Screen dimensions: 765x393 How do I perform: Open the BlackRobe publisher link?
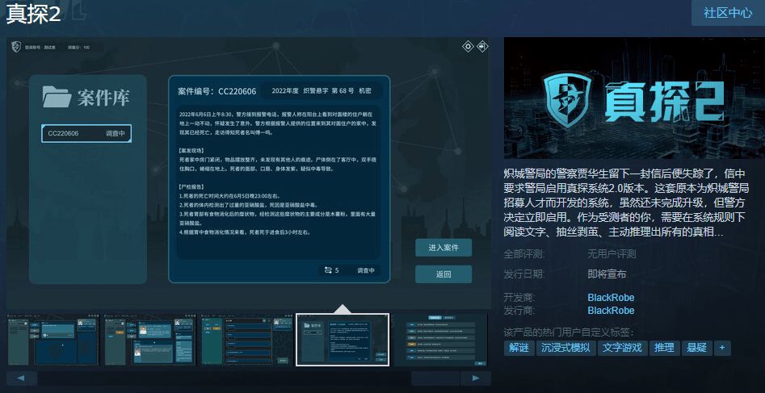click(x=611, y=311)
